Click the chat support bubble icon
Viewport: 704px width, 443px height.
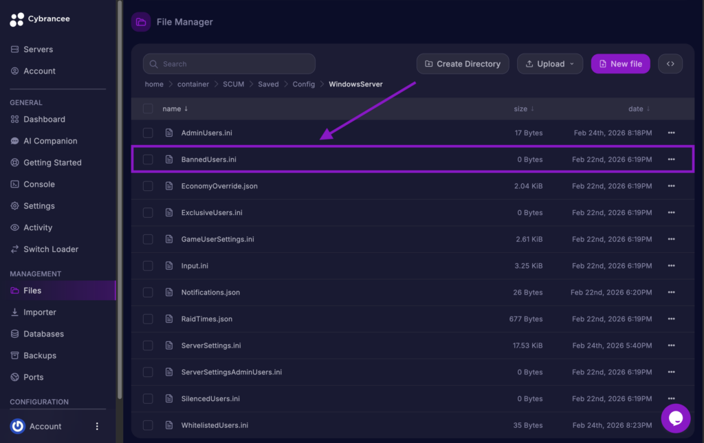tap(676, 418)
